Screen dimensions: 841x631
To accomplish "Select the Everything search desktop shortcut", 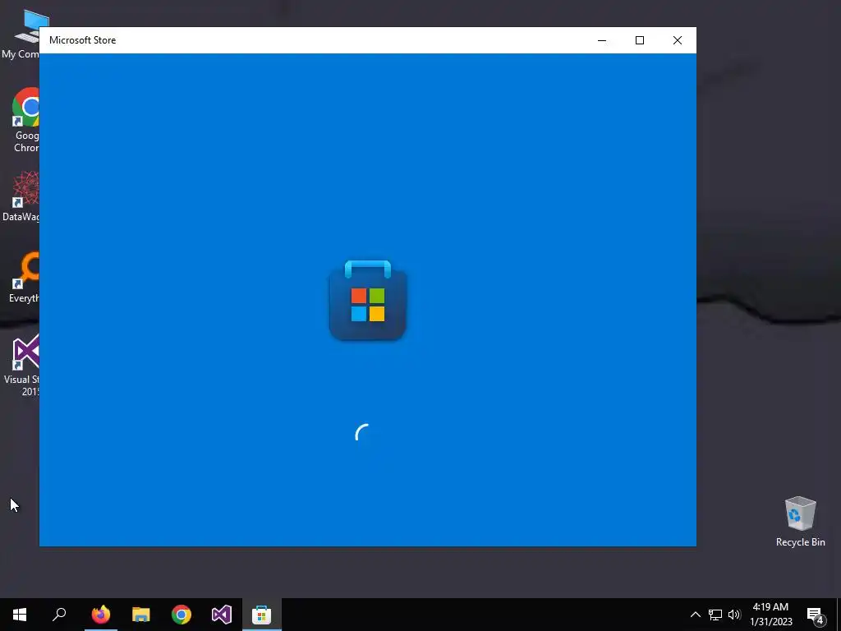I will [24, 278].
